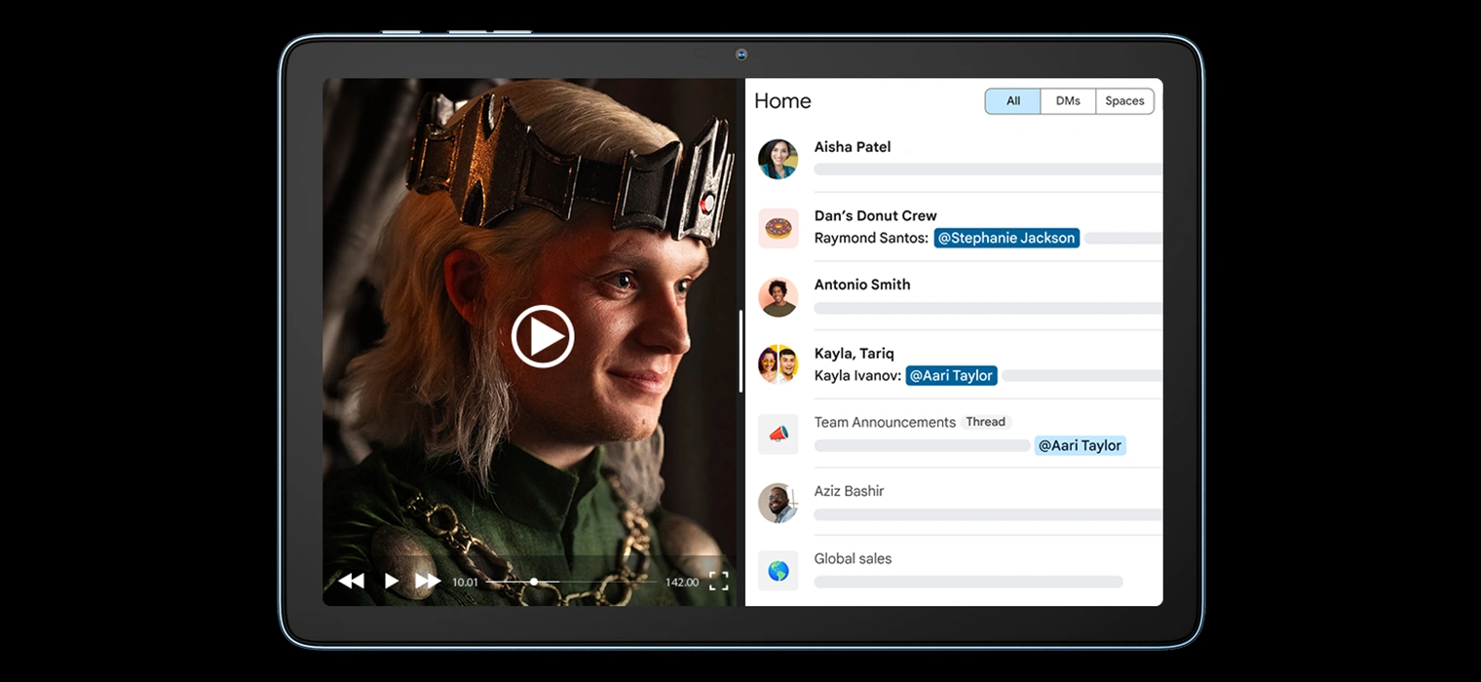Image resolution: width=1481 pixels, height=682 pixels.
Task: Open the Team Announcements space
Action: pos(954,434)
